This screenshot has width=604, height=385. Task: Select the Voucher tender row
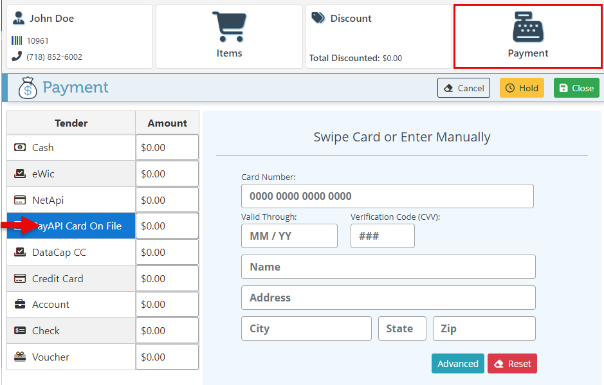(x=71, y=357)
